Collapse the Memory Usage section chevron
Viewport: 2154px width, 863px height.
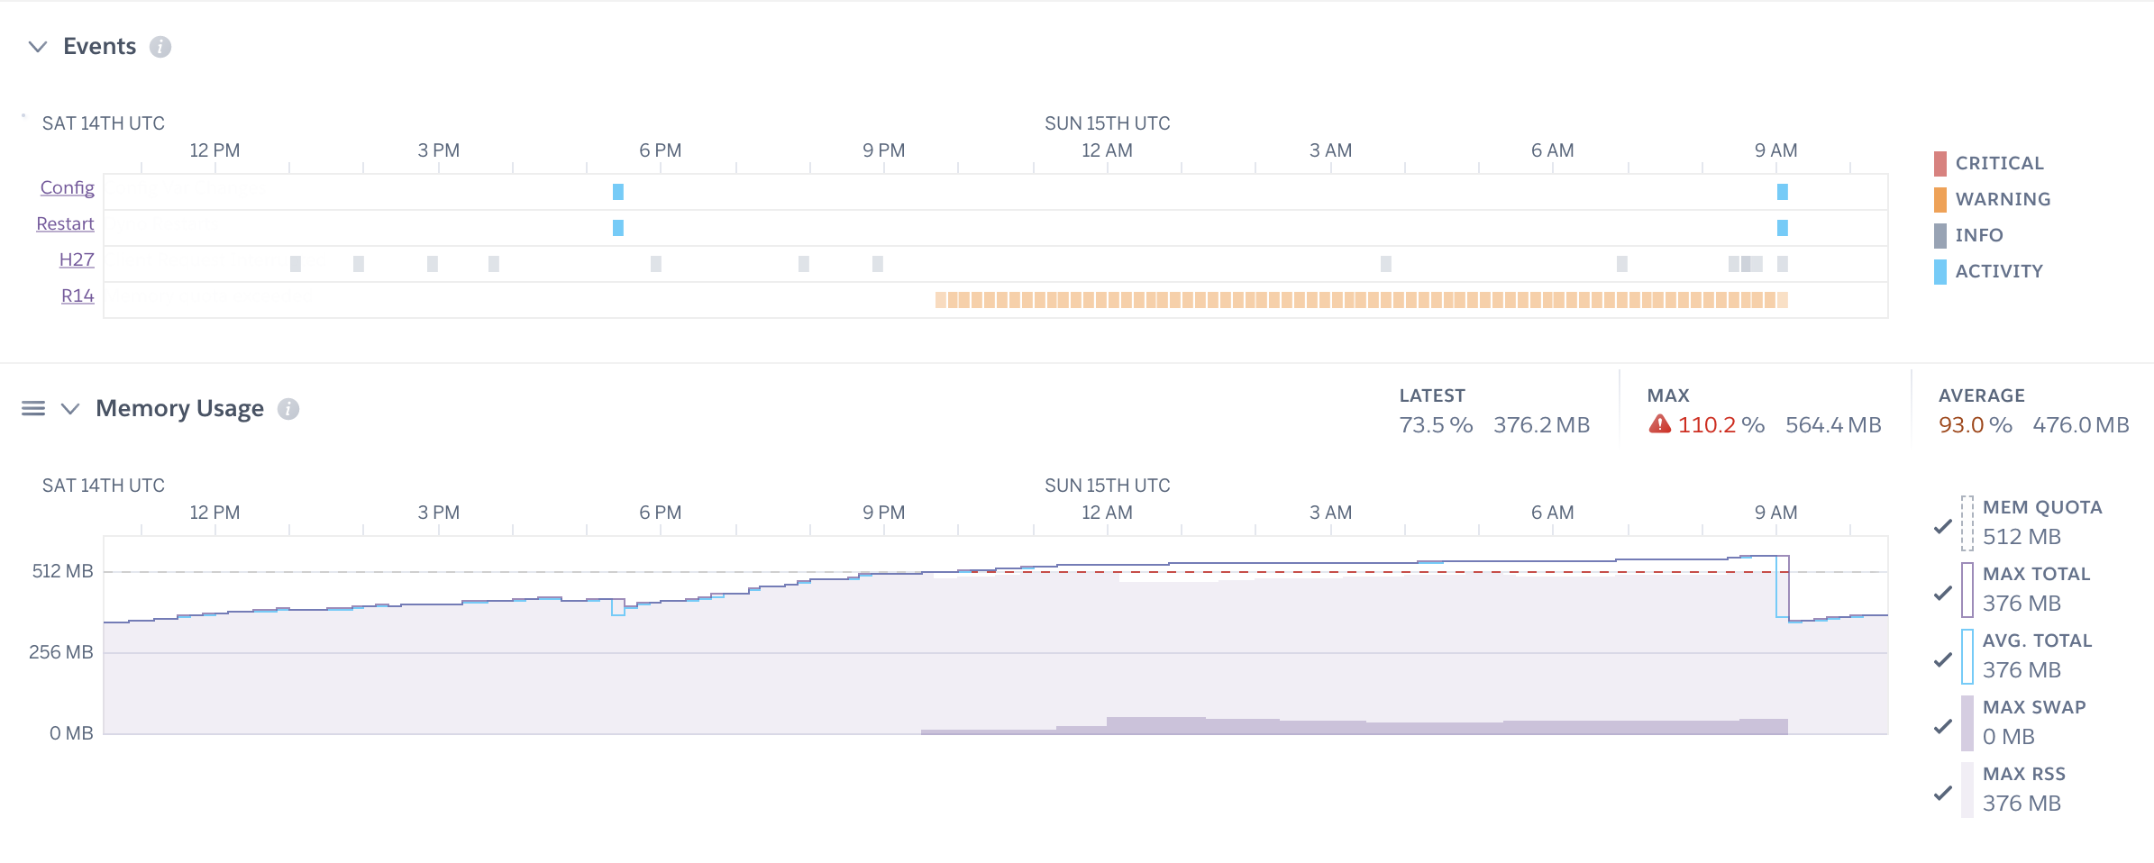pyautogui.click(x=70, y=409)
